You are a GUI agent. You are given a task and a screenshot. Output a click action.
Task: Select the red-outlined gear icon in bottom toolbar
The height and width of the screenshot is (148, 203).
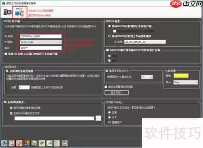[19, 143]
